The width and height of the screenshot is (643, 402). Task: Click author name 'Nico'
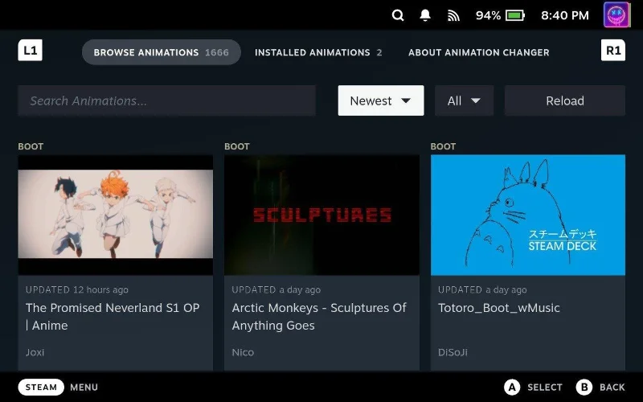243,352
